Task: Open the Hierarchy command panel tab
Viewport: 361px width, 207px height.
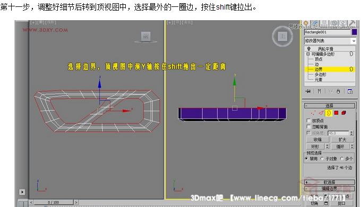Action: click(x=324, y=23)
